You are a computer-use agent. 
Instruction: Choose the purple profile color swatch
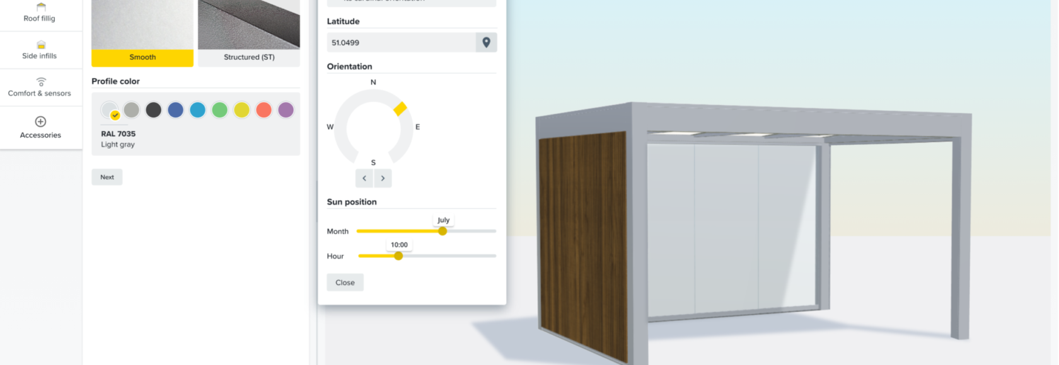[x=286, y=110]
